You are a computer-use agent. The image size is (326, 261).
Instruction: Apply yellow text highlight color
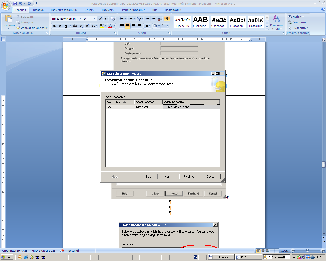(102, 26)
